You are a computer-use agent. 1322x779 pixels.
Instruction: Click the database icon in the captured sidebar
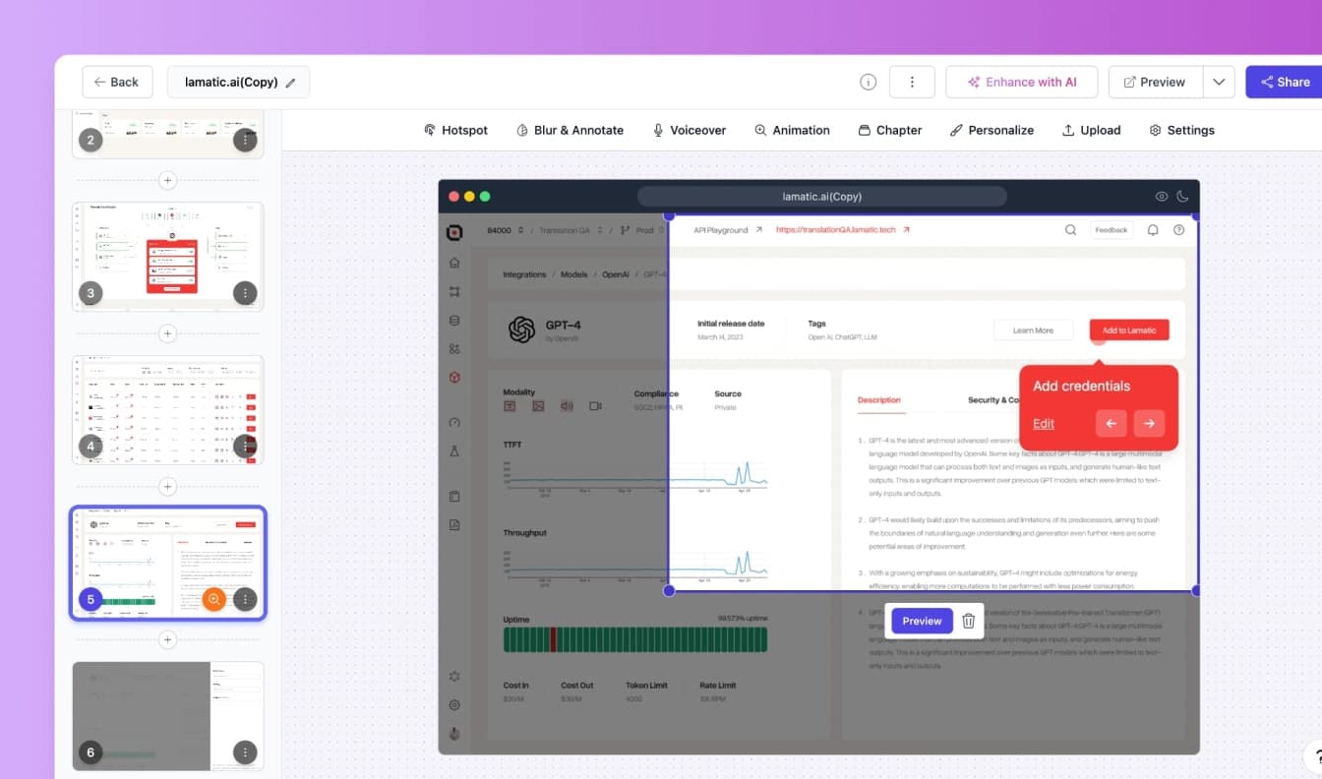point(454,320)
